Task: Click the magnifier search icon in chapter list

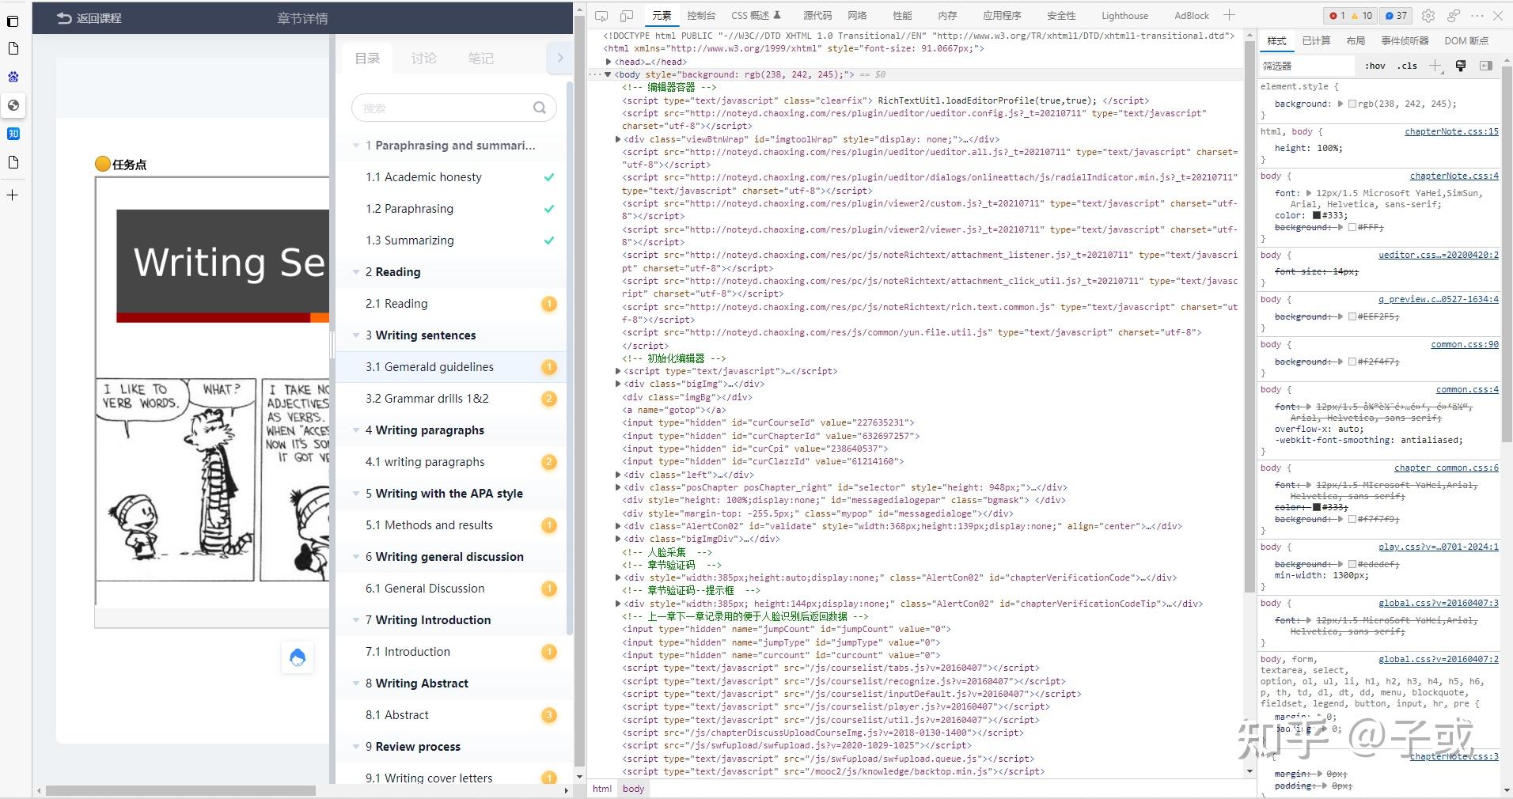Action: [x=540, y=108]
